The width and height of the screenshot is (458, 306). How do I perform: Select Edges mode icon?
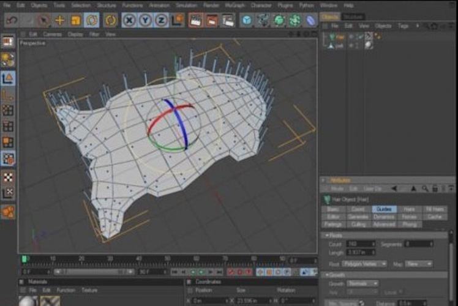coord(8,126)
